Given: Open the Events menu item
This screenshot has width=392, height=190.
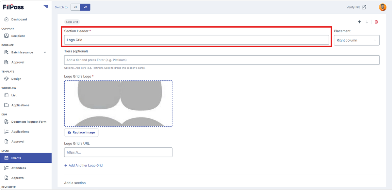Looking at the screenshot, I should point(26,158).
